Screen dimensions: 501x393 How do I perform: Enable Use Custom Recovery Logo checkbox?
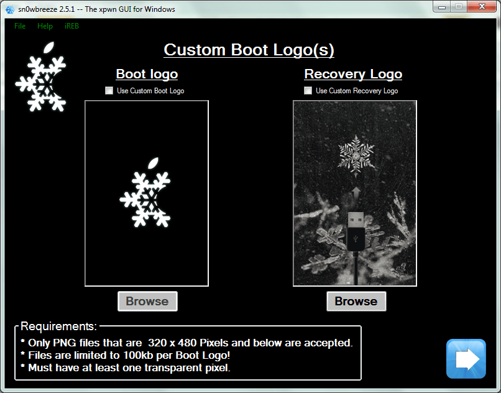[x=308, y=91]
